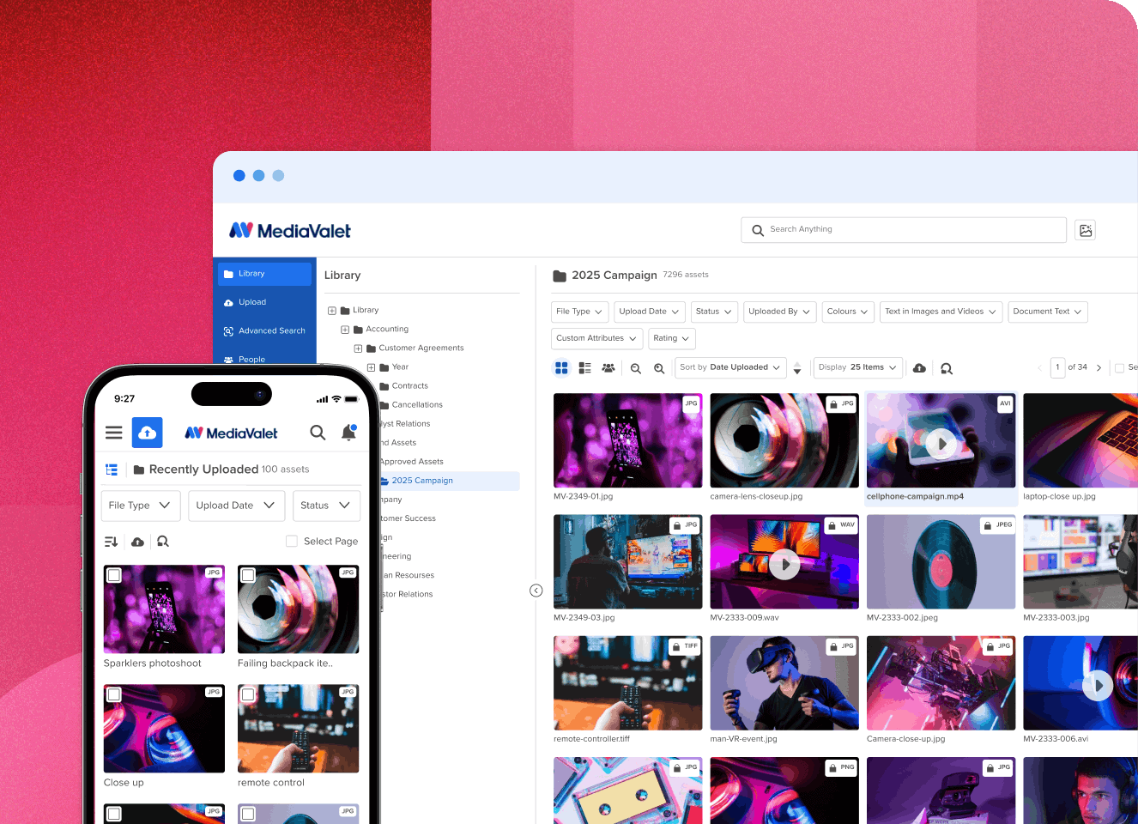Select Upload in the left sidebar
The image size is (1138, 824).
[252, 302]
